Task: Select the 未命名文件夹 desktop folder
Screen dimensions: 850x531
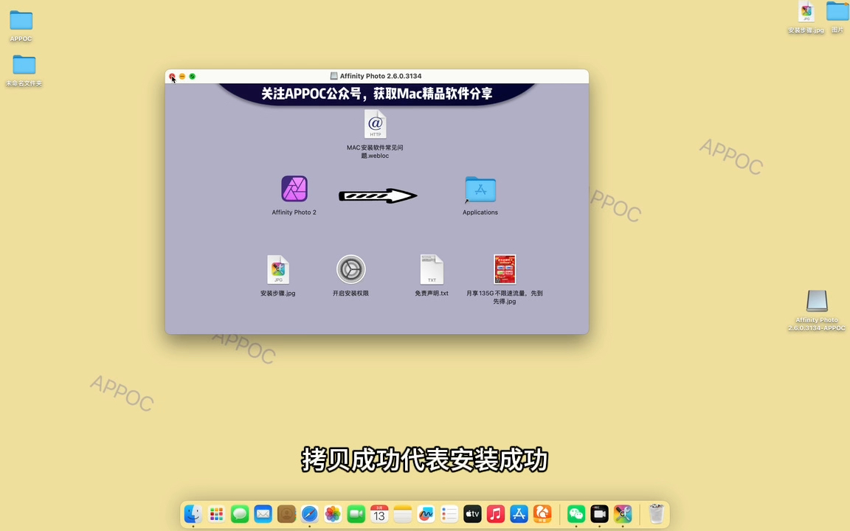Action: pyautogui.click(x=24, y=65)
